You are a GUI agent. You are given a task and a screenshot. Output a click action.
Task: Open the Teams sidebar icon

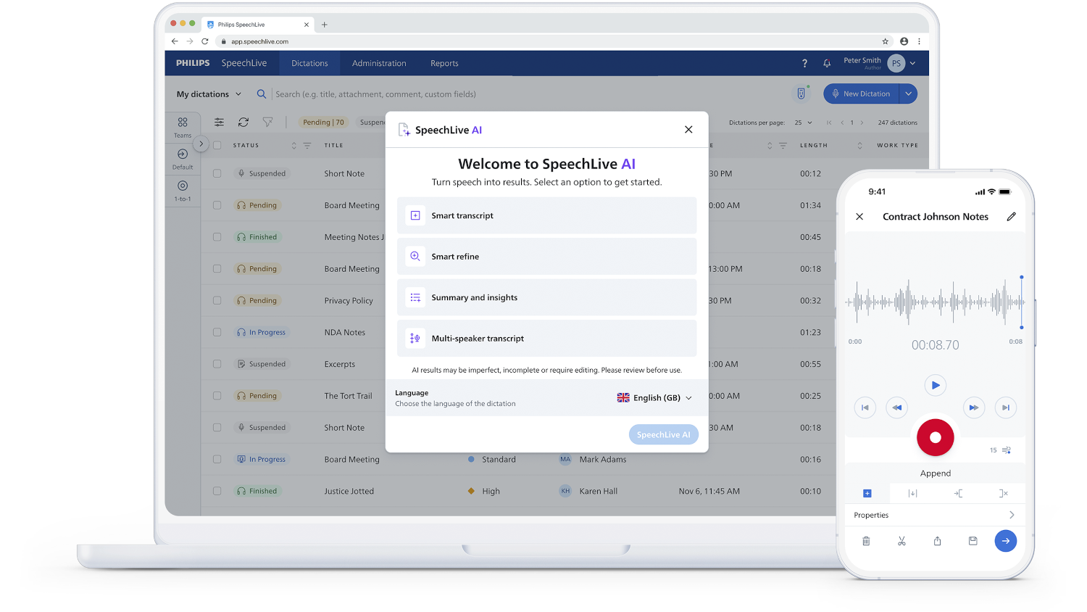183,126
